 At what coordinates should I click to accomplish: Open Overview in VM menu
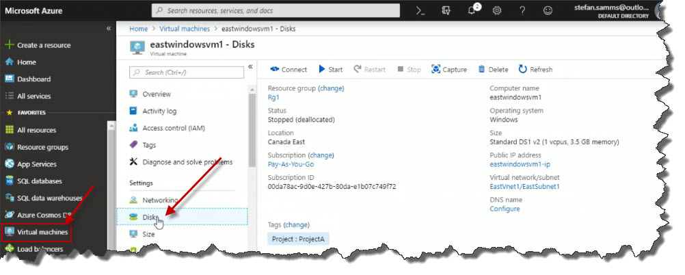150,94
